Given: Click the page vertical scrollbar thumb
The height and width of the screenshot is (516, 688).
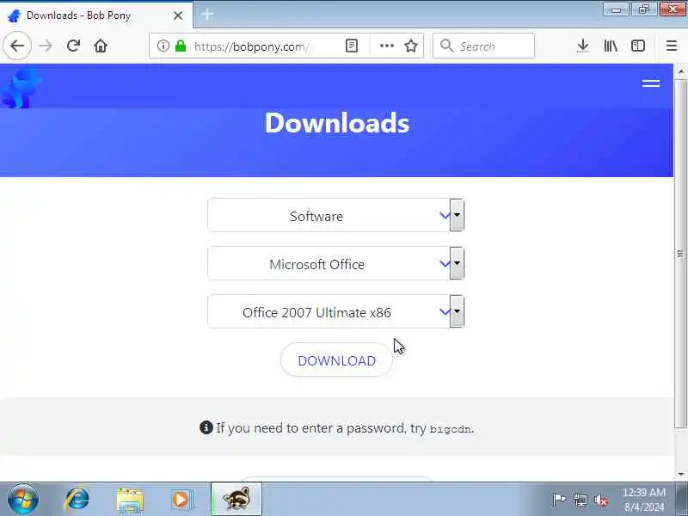Looking at the screenshot, I should (680, 254).
